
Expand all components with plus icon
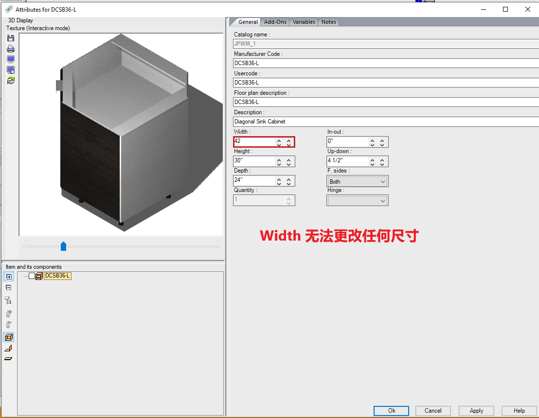(x=9, y=277)
